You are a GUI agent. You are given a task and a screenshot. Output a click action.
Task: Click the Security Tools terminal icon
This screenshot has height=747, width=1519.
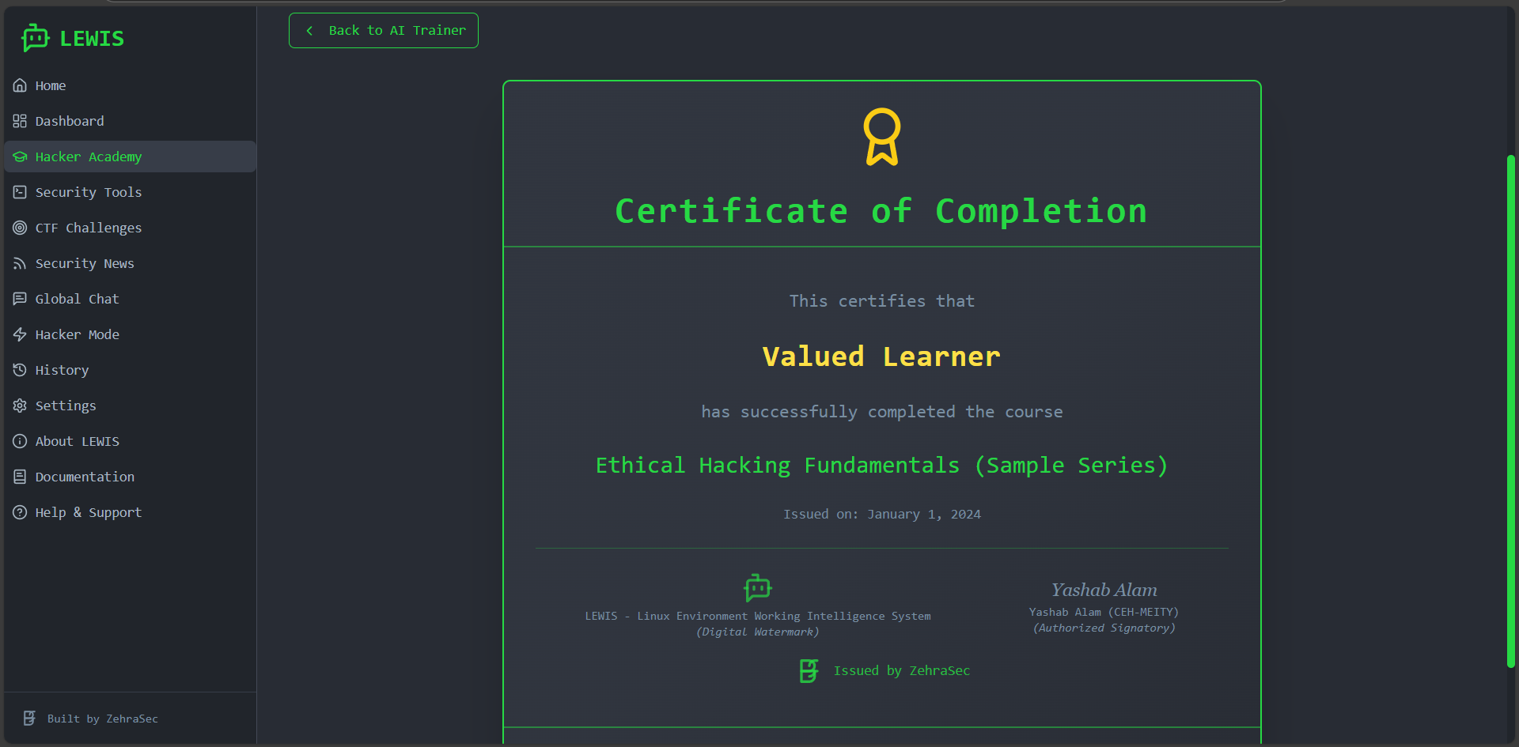pos(20,192)
